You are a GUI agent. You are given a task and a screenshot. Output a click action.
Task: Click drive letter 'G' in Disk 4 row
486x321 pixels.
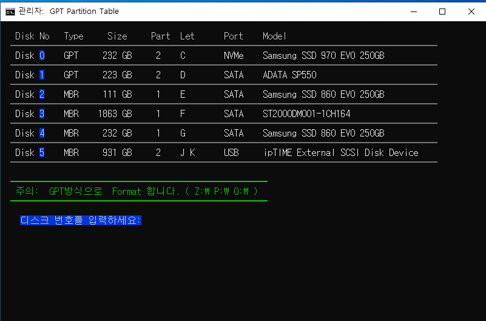[183, 133]
